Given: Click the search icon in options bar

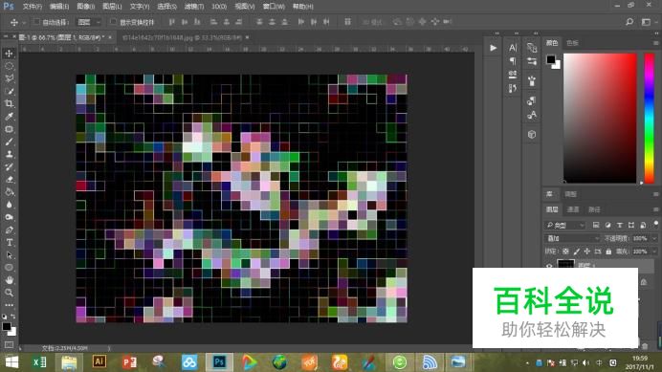Looking at the screenshot, I should 629,22.
